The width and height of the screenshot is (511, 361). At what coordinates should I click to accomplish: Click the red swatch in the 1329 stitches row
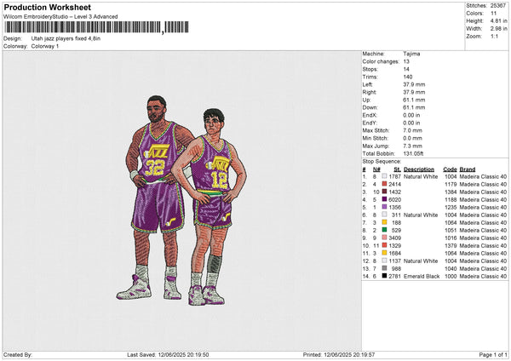click(x=385, y=246)
